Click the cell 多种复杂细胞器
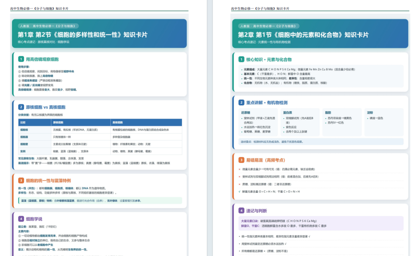 (x=146, y=137)
